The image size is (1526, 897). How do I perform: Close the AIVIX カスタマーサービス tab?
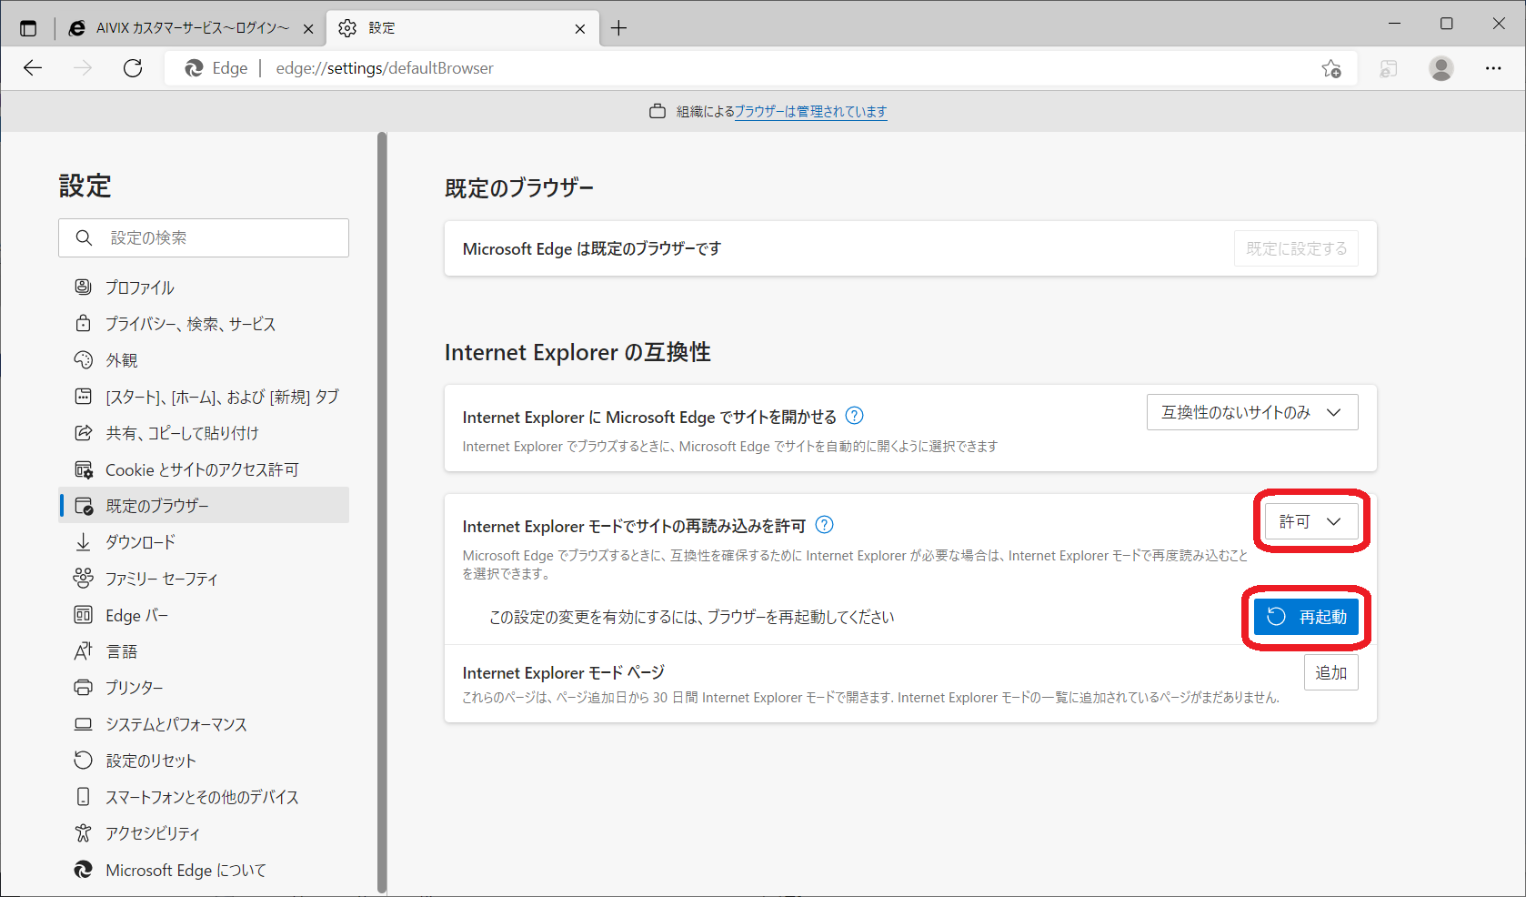tap(308, 29)
